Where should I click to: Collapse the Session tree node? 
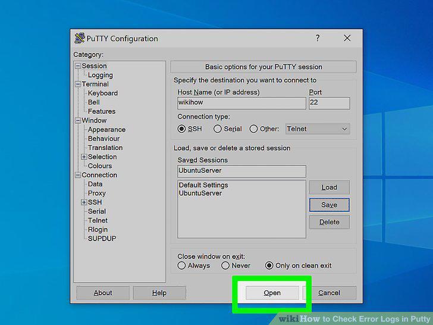(x=78, y=65)
